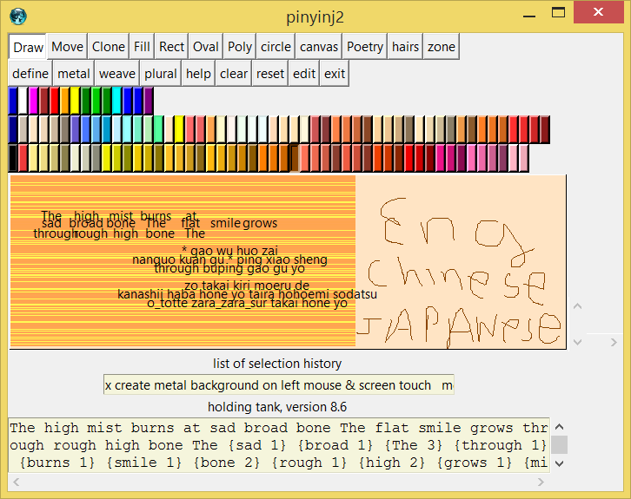Maximize the pinyinj2 window
Screen dimensions: 631x499
click(558, 13)
